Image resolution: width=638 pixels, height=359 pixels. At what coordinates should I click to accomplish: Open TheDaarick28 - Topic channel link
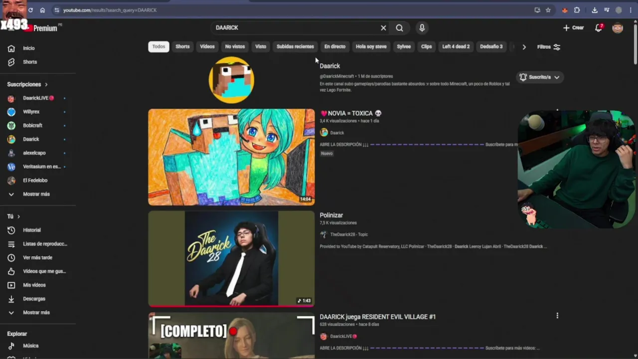(x=349, y=234)
